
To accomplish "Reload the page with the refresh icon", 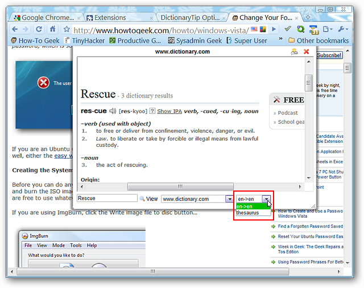I will pyautogui.click(x=39, y=29).
